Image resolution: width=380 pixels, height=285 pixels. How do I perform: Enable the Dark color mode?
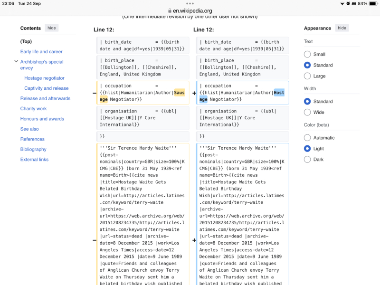coord(307,160)
